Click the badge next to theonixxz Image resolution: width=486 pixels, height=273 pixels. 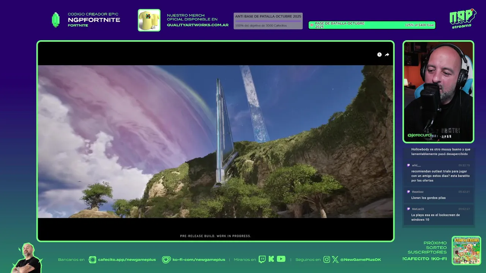(409, 192)
